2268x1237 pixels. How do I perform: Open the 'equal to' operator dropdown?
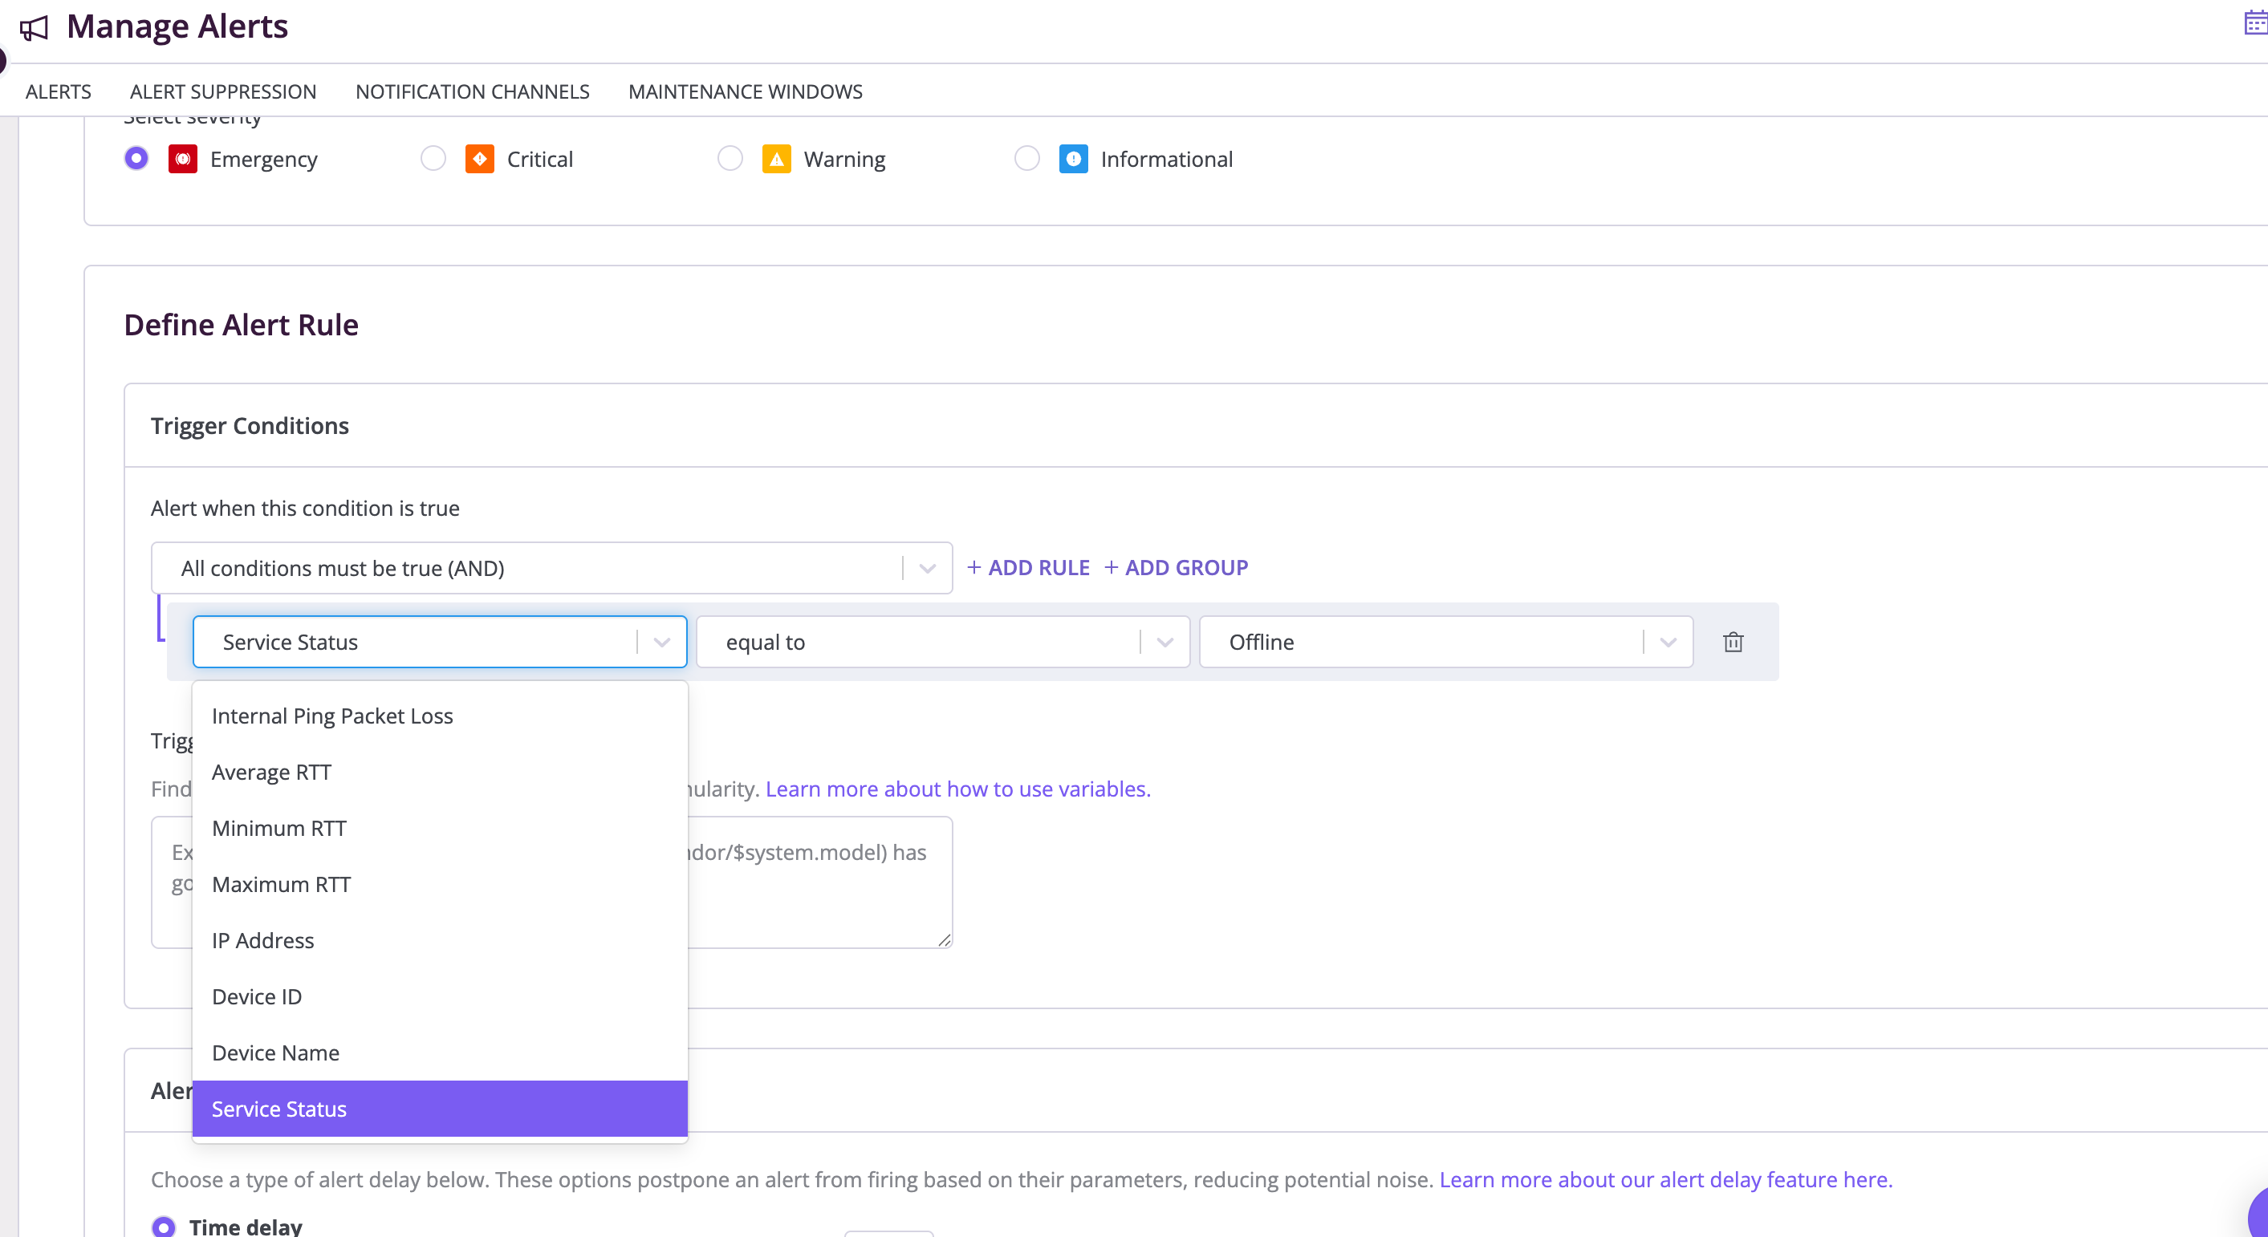942,643
